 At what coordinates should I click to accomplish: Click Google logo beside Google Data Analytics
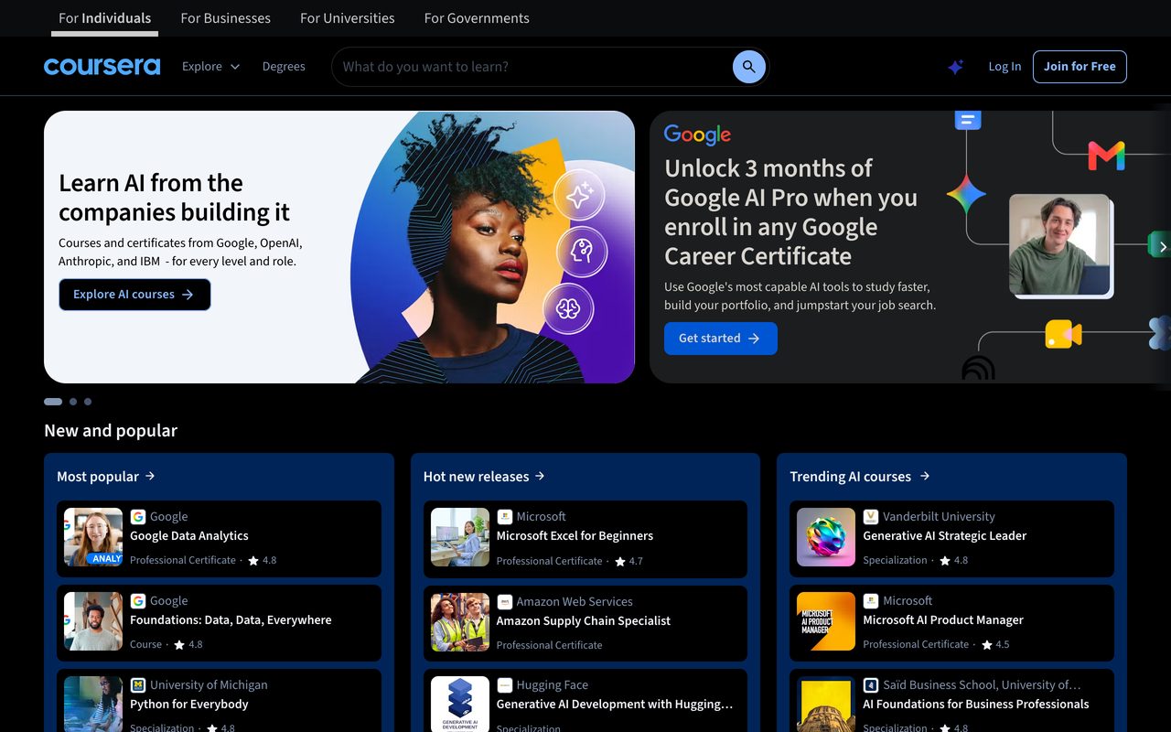coord(138,517)
